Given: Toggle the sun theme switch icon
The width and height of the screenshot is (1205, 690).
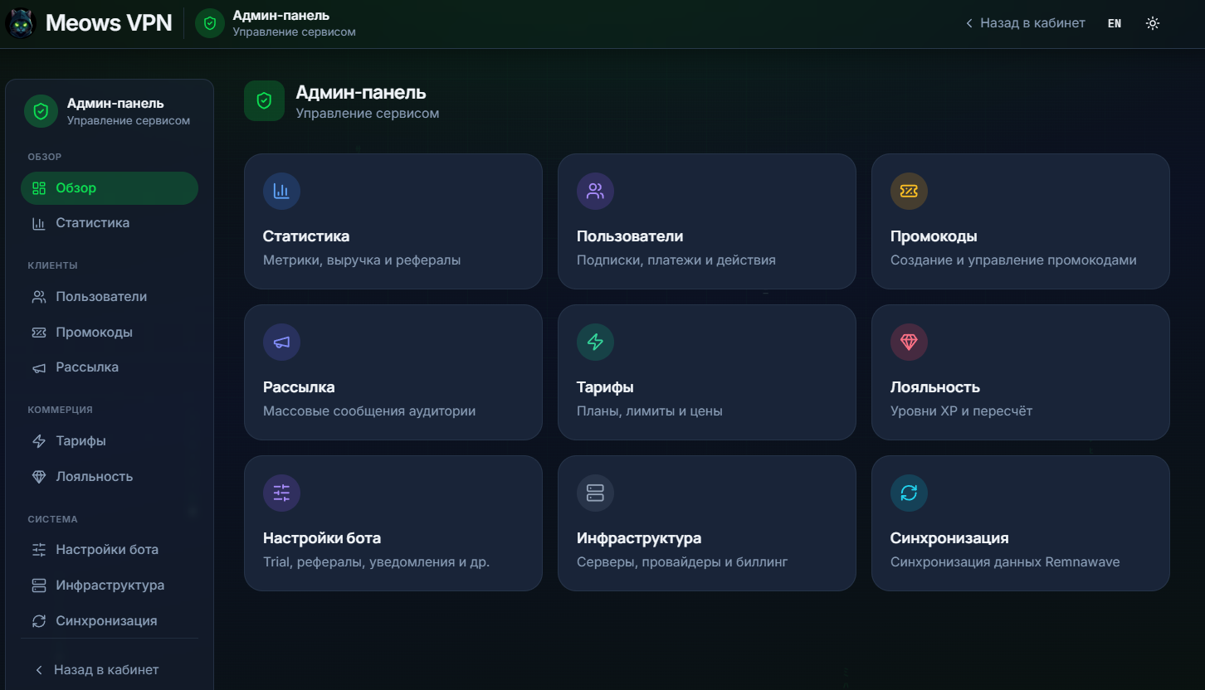Looking at the screenshot, I should tap(1152, 23).
